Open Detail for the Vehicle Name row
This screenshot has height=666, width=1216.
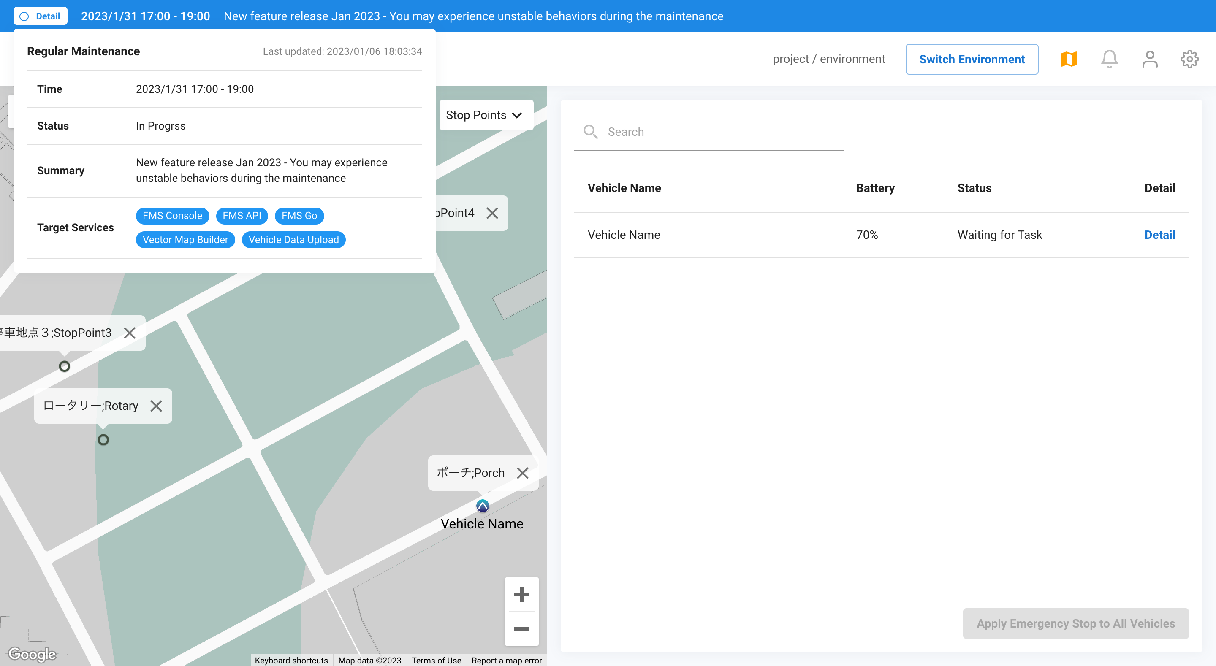coord(1159,235)
